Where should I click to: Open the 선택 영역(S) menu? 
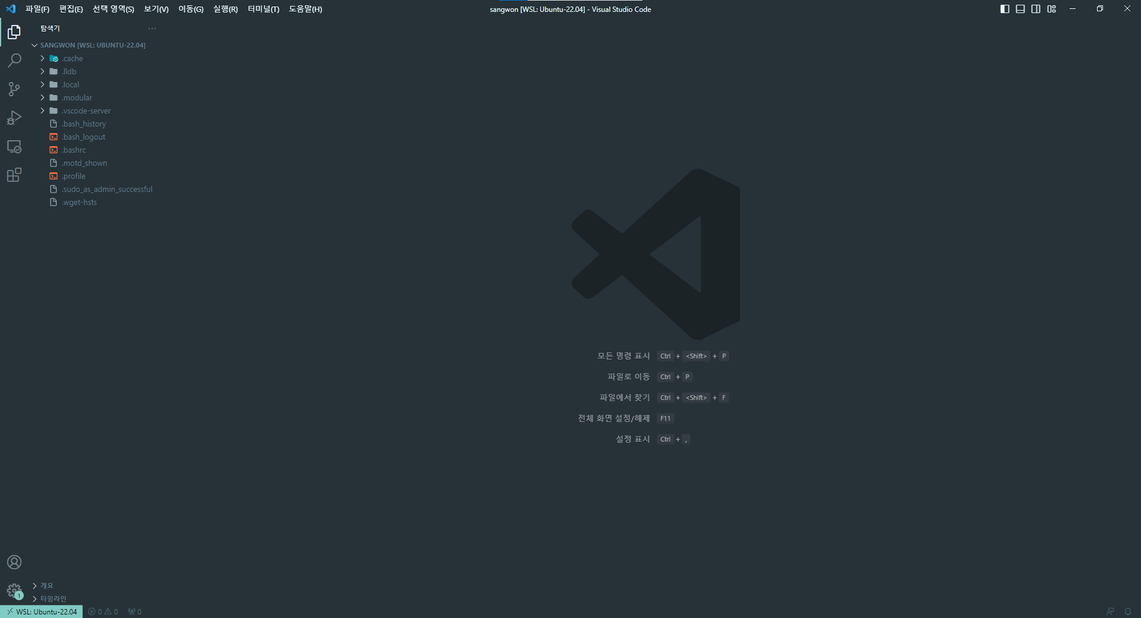[x=114, y=9]
